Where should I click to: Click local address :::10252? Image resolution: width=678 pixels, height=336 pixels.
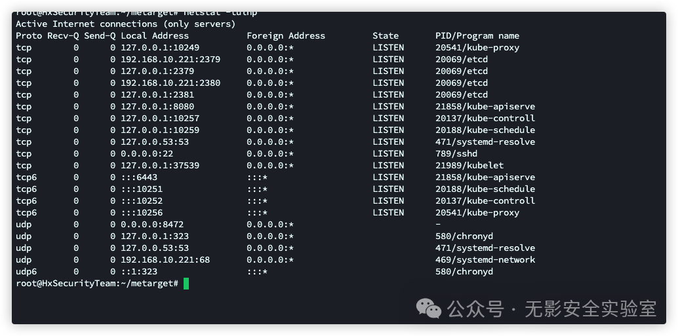coord(142,201)
